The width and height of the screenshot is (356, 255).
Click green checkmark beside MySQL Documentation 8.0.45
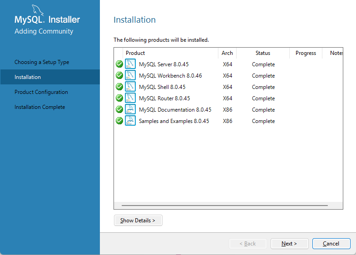(x=119, y=109)
